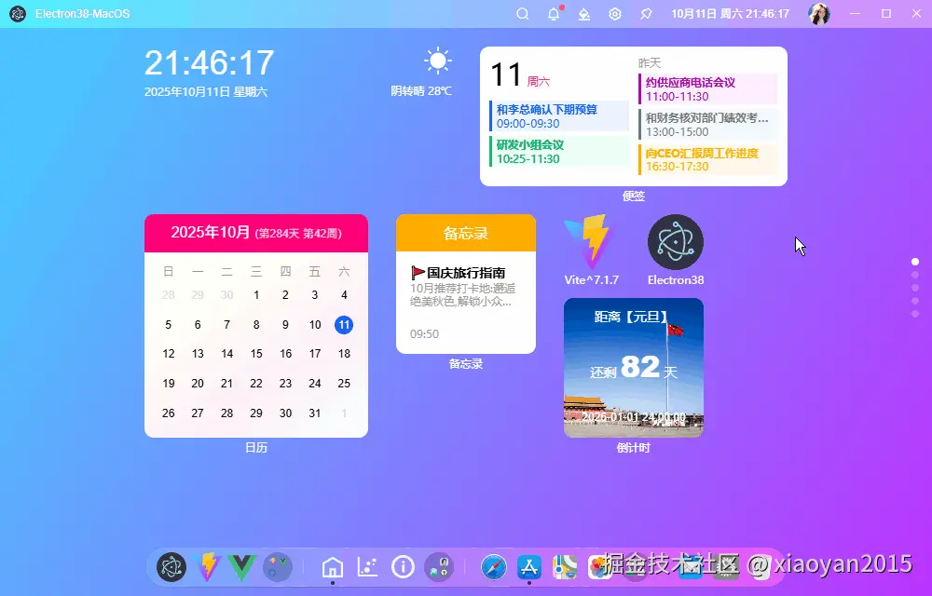
Task: Click the Electron38-MacOS logo in title bar
Action: click(x=18, y=14)
